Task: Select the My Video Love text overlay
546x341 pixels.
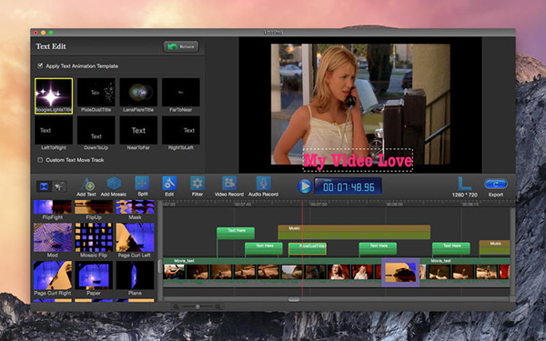Action: pos(358,160)
